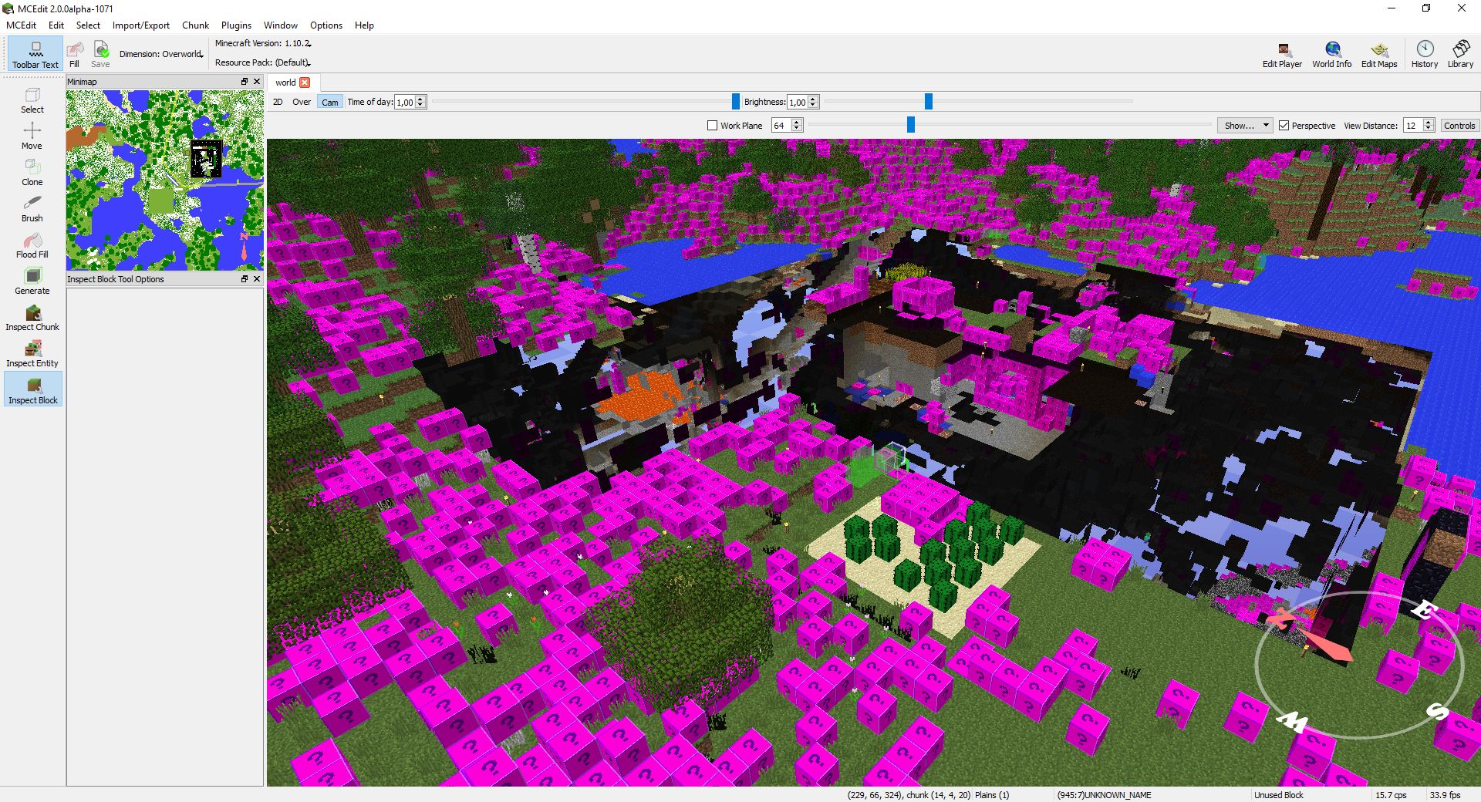This screenshot has width=1481, height=802.
Task: Close the Minimap panel
Action: click(x=257, y=82)
